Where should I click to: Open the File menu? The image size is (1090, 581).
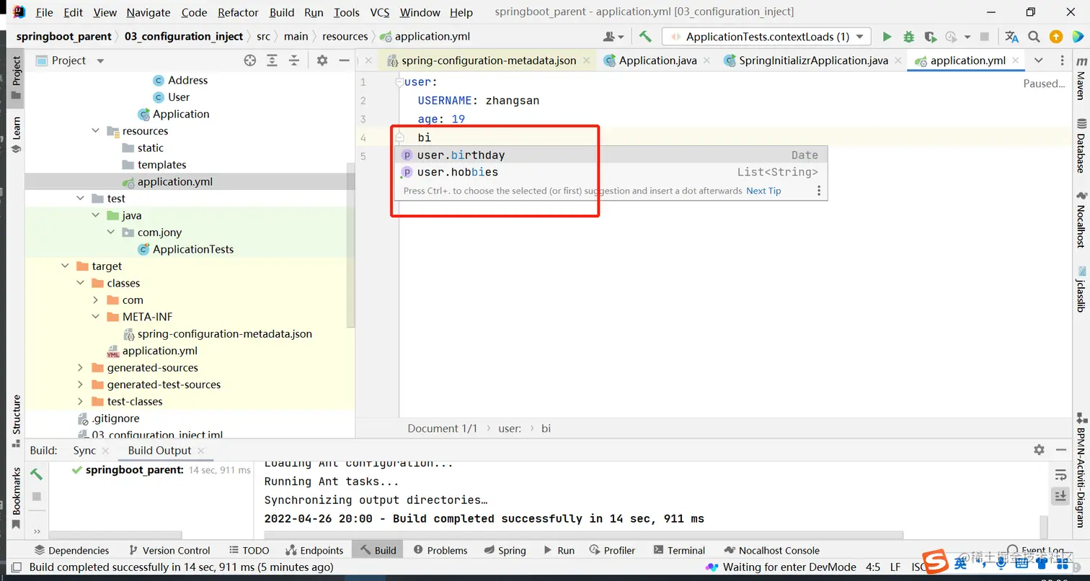(44, 12)
